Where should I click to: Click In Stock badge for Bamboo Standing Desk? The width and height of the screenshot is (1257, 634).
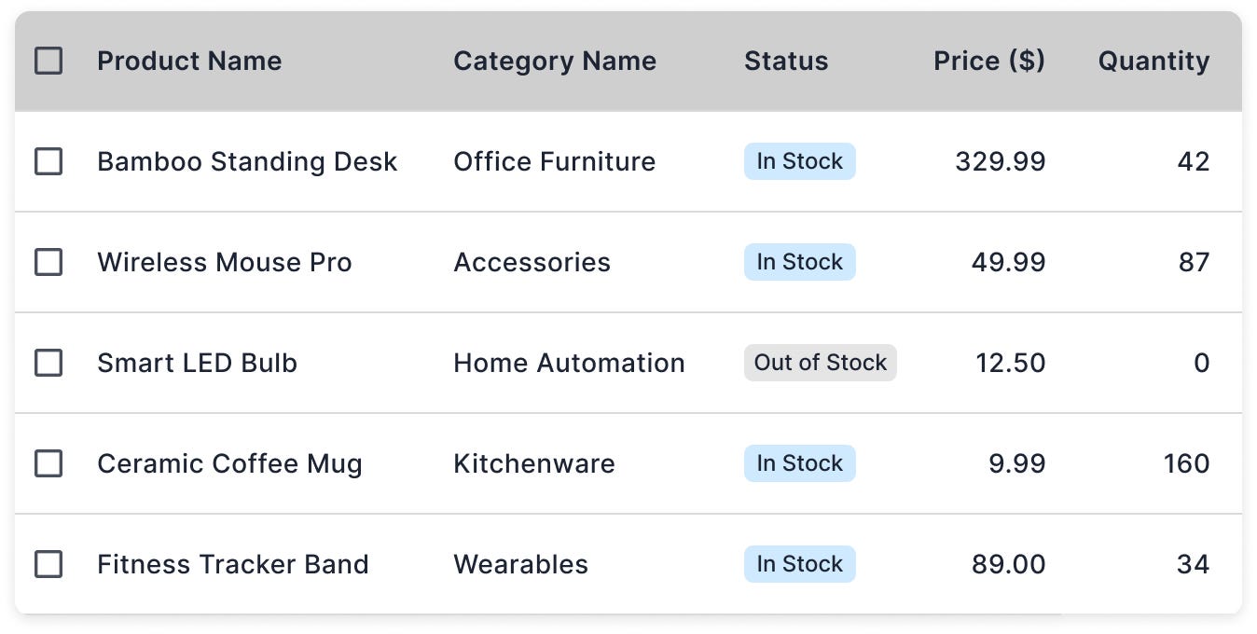[x=800, y=161]
